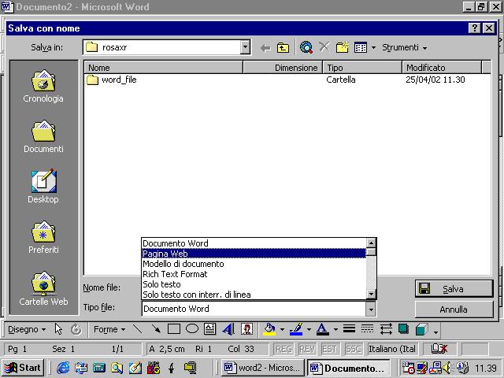Expand the Tipo file dropdown arrow
This screenshot has height=378, width=504.
pos(371,309)
